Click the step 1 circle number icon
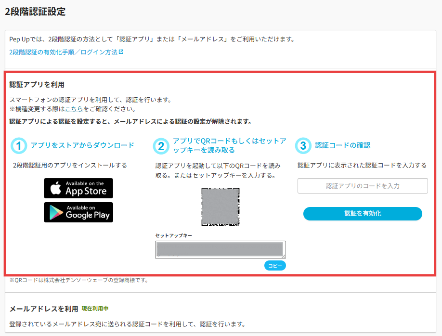The width and height of the screenshot is (442, 336). 18,145
